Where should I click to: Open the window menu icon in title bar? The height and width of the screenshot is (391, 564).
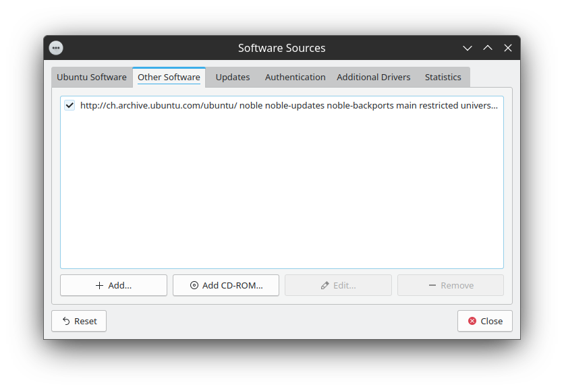(56, 48)
